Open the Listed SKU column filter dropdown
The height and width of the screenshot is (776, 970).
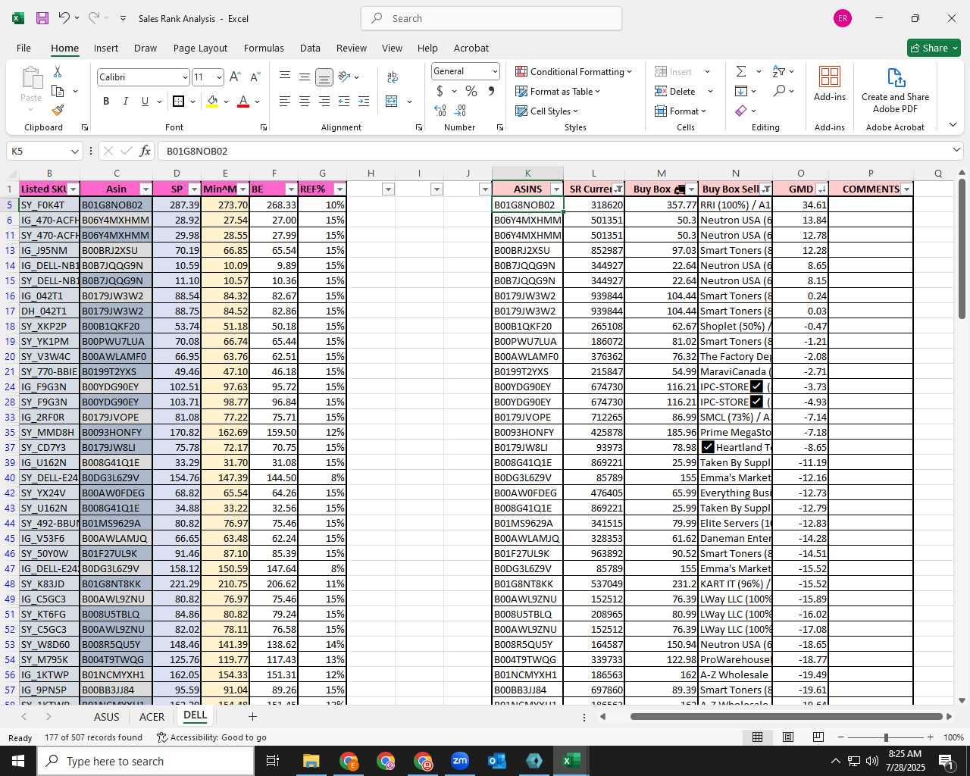73,189
